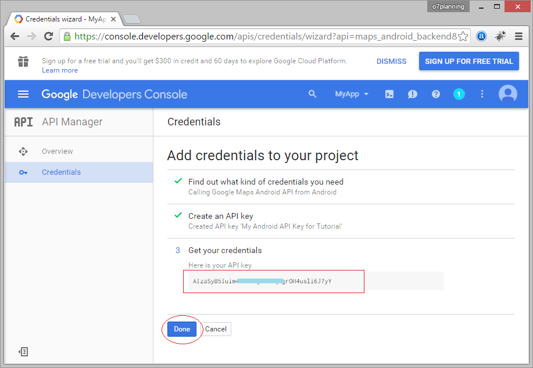
Task: Click the site security padlock icon
Action: pos(67,37)
